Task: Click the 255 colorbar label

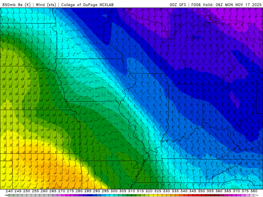Action: click(x=35, y=191)
